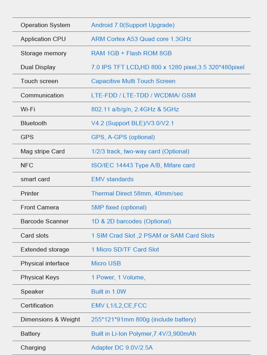The width and height of the screenshot is (267, 355).
Task: Click the ISO/IEC 14443 NFC value
Action: [x=143, y=165]
